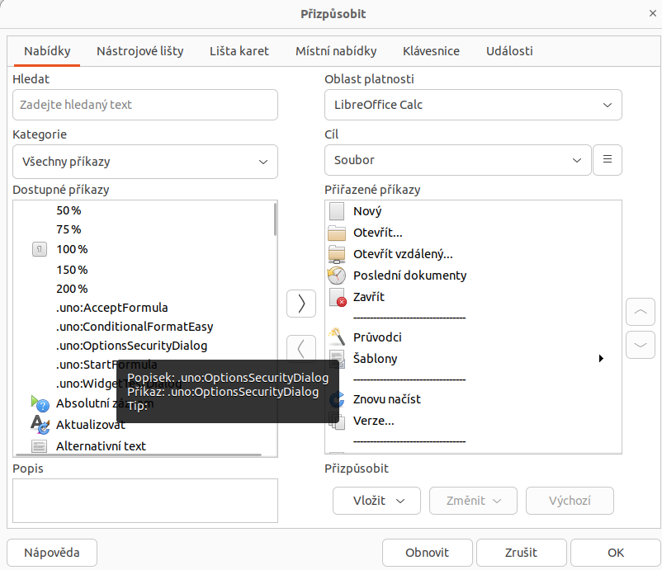
Task: Select the 150 % command
Action: (x=72, y=270)
